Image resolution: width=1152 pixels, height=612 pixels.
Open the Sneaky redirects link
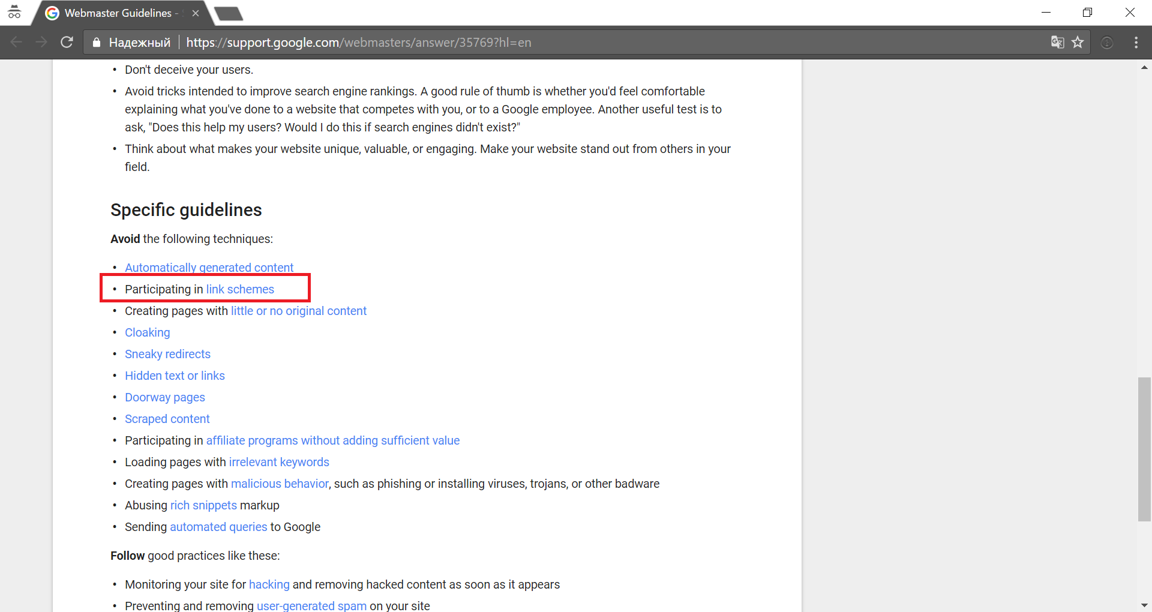[167, 354]
